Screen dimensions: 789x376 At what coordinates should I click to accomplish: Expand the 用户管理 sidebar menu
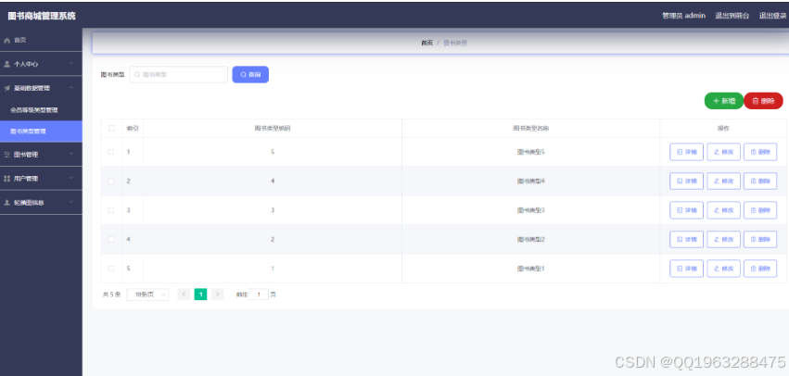point(41,179)
